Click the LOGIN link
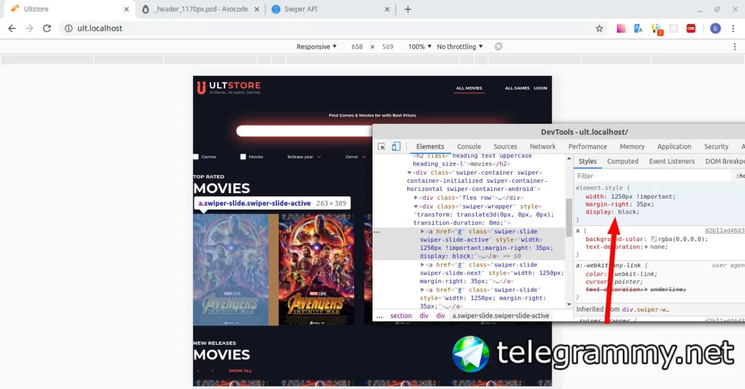Viewport: 745px width, 389px height. (541, 89)
